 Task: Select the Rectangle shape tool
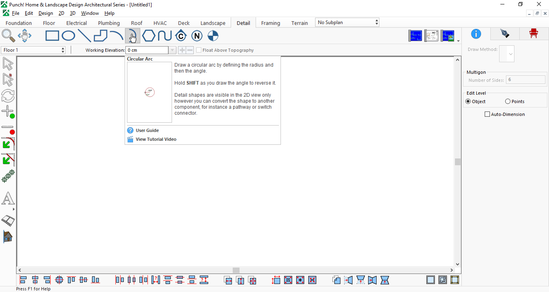tap(52, 36)
